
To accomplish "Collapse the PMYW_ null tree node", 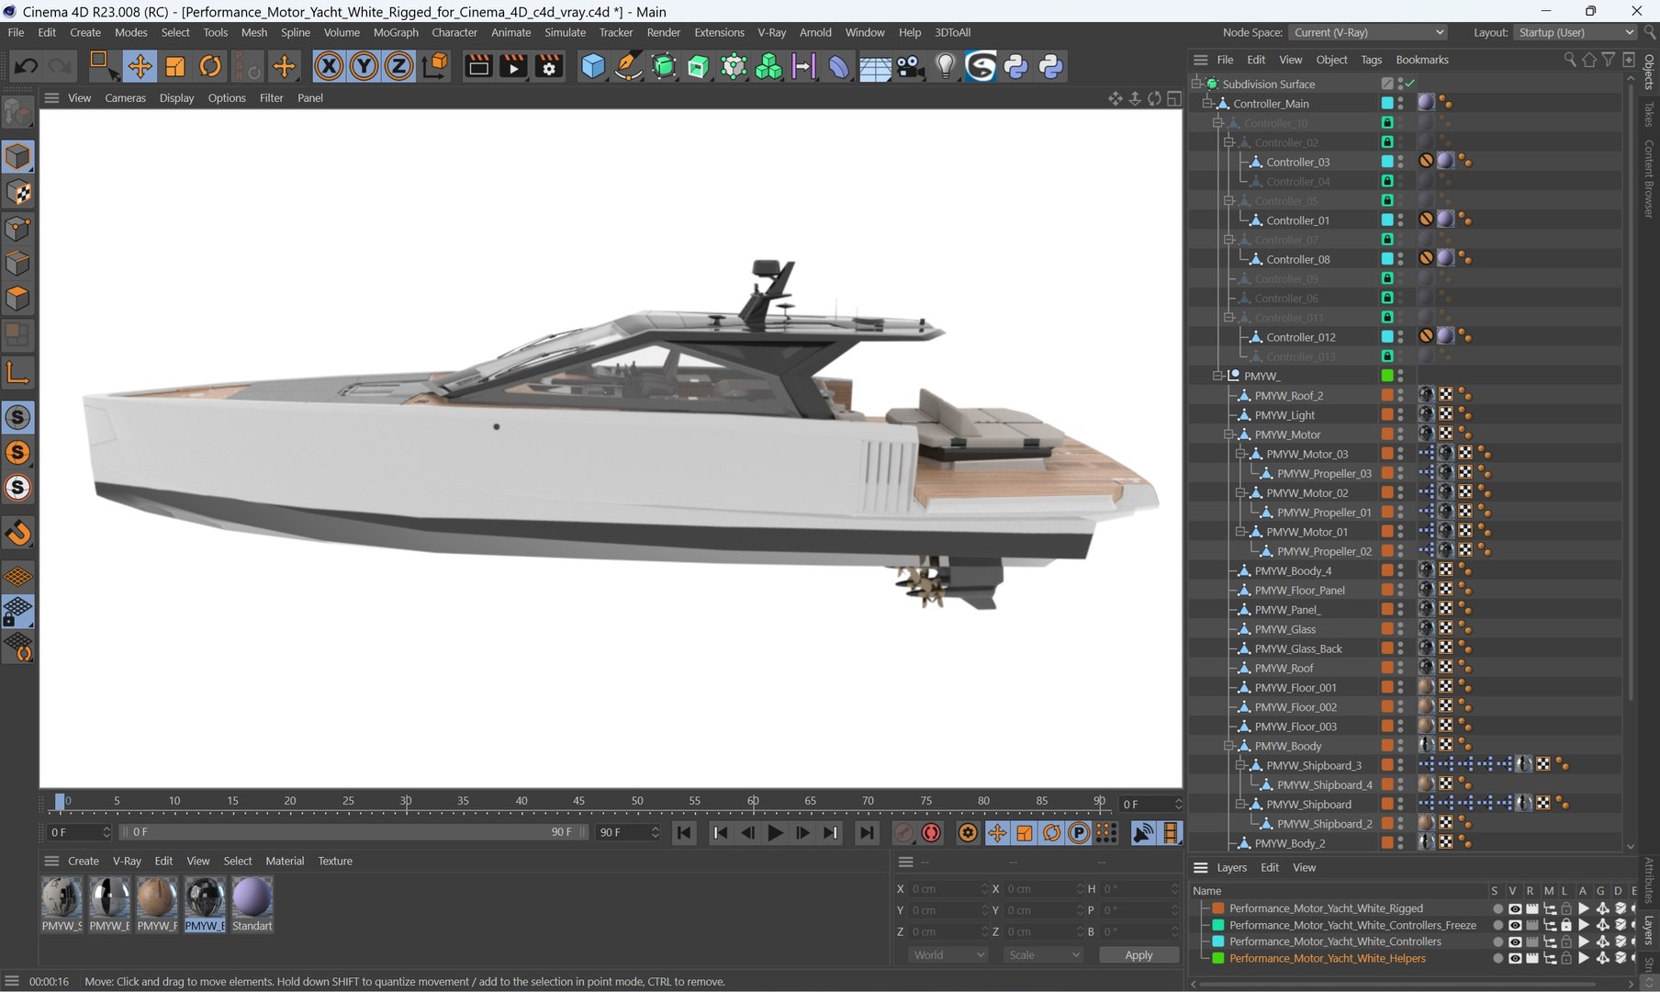I will [x=1217, y=376].
